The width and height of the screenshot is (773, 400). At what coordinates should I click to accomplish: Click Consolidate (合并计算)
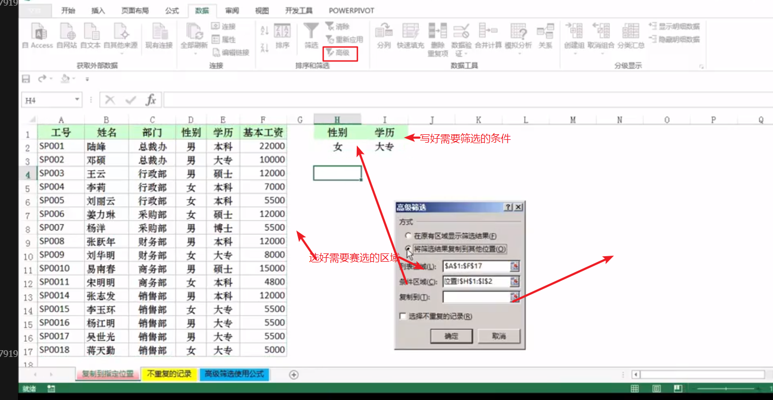[x=488, y=36]
